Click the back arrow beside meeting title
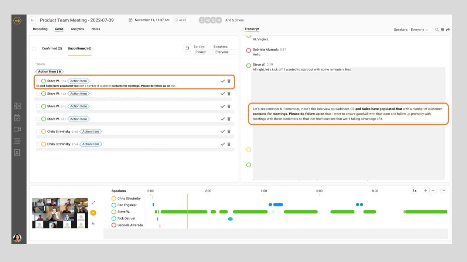The height and width of the screenshot is (262, 467). 33,20
